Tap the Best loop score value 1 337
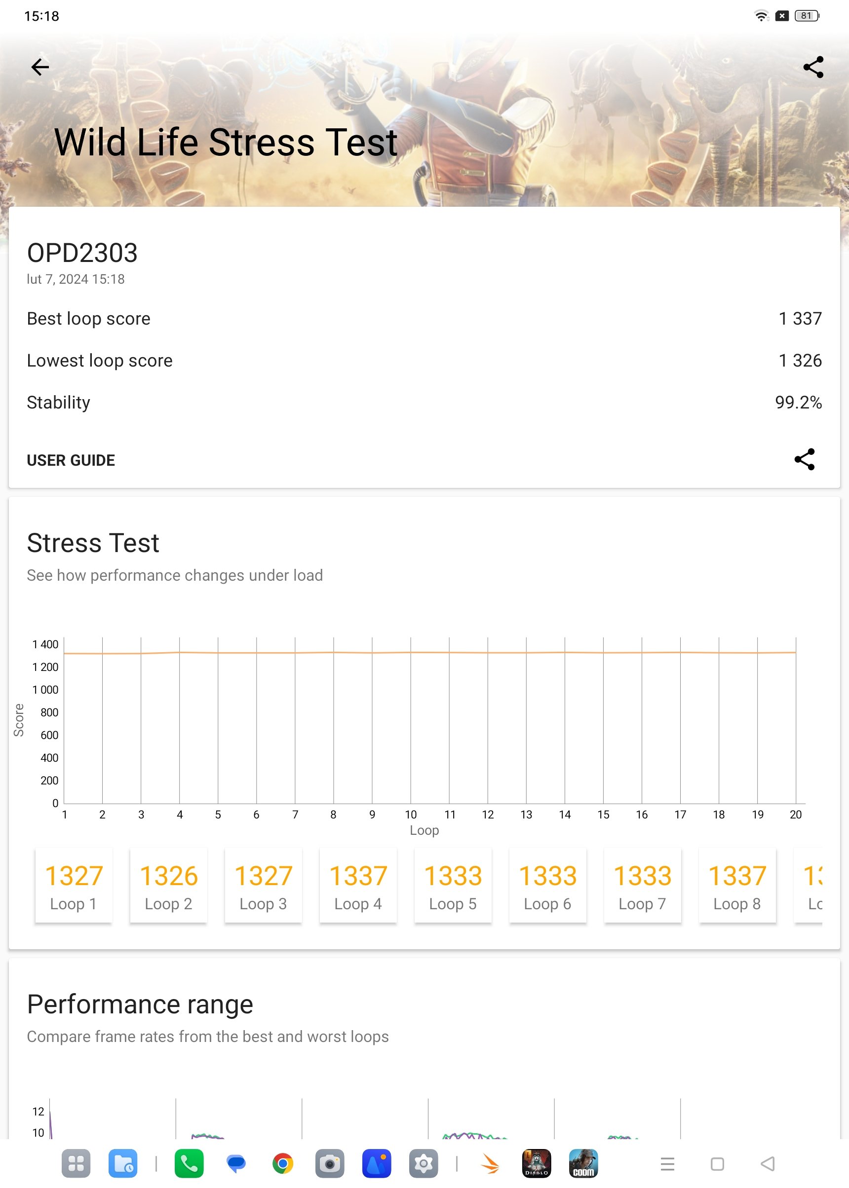 (800, 319)
